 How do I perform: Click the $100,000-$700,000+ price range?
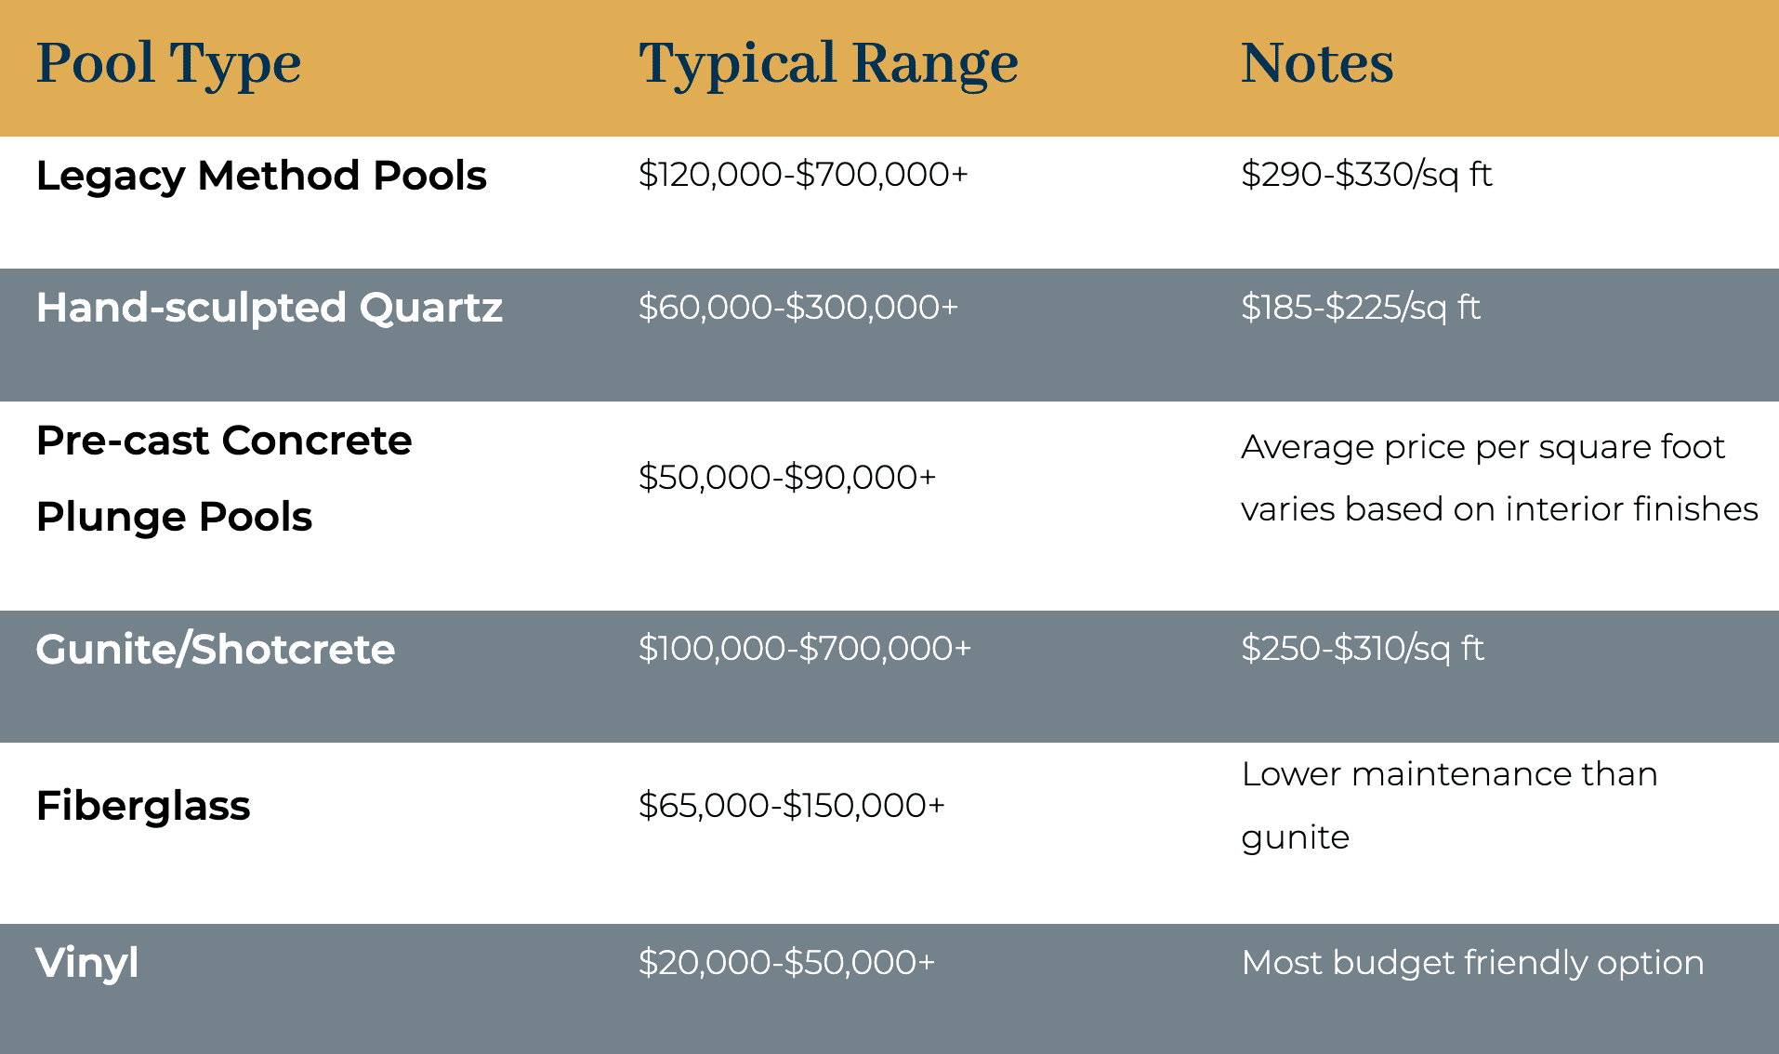tap(804, 649)
